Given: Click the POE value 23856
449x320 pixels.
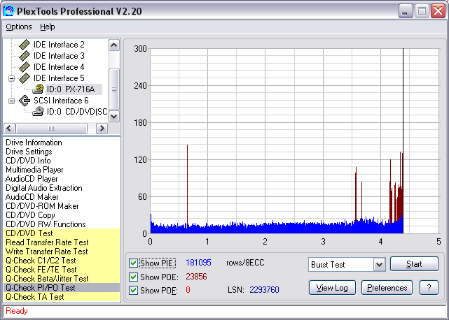Looking at the screenshot, I should pyautogui.click(x=196, y=277).
